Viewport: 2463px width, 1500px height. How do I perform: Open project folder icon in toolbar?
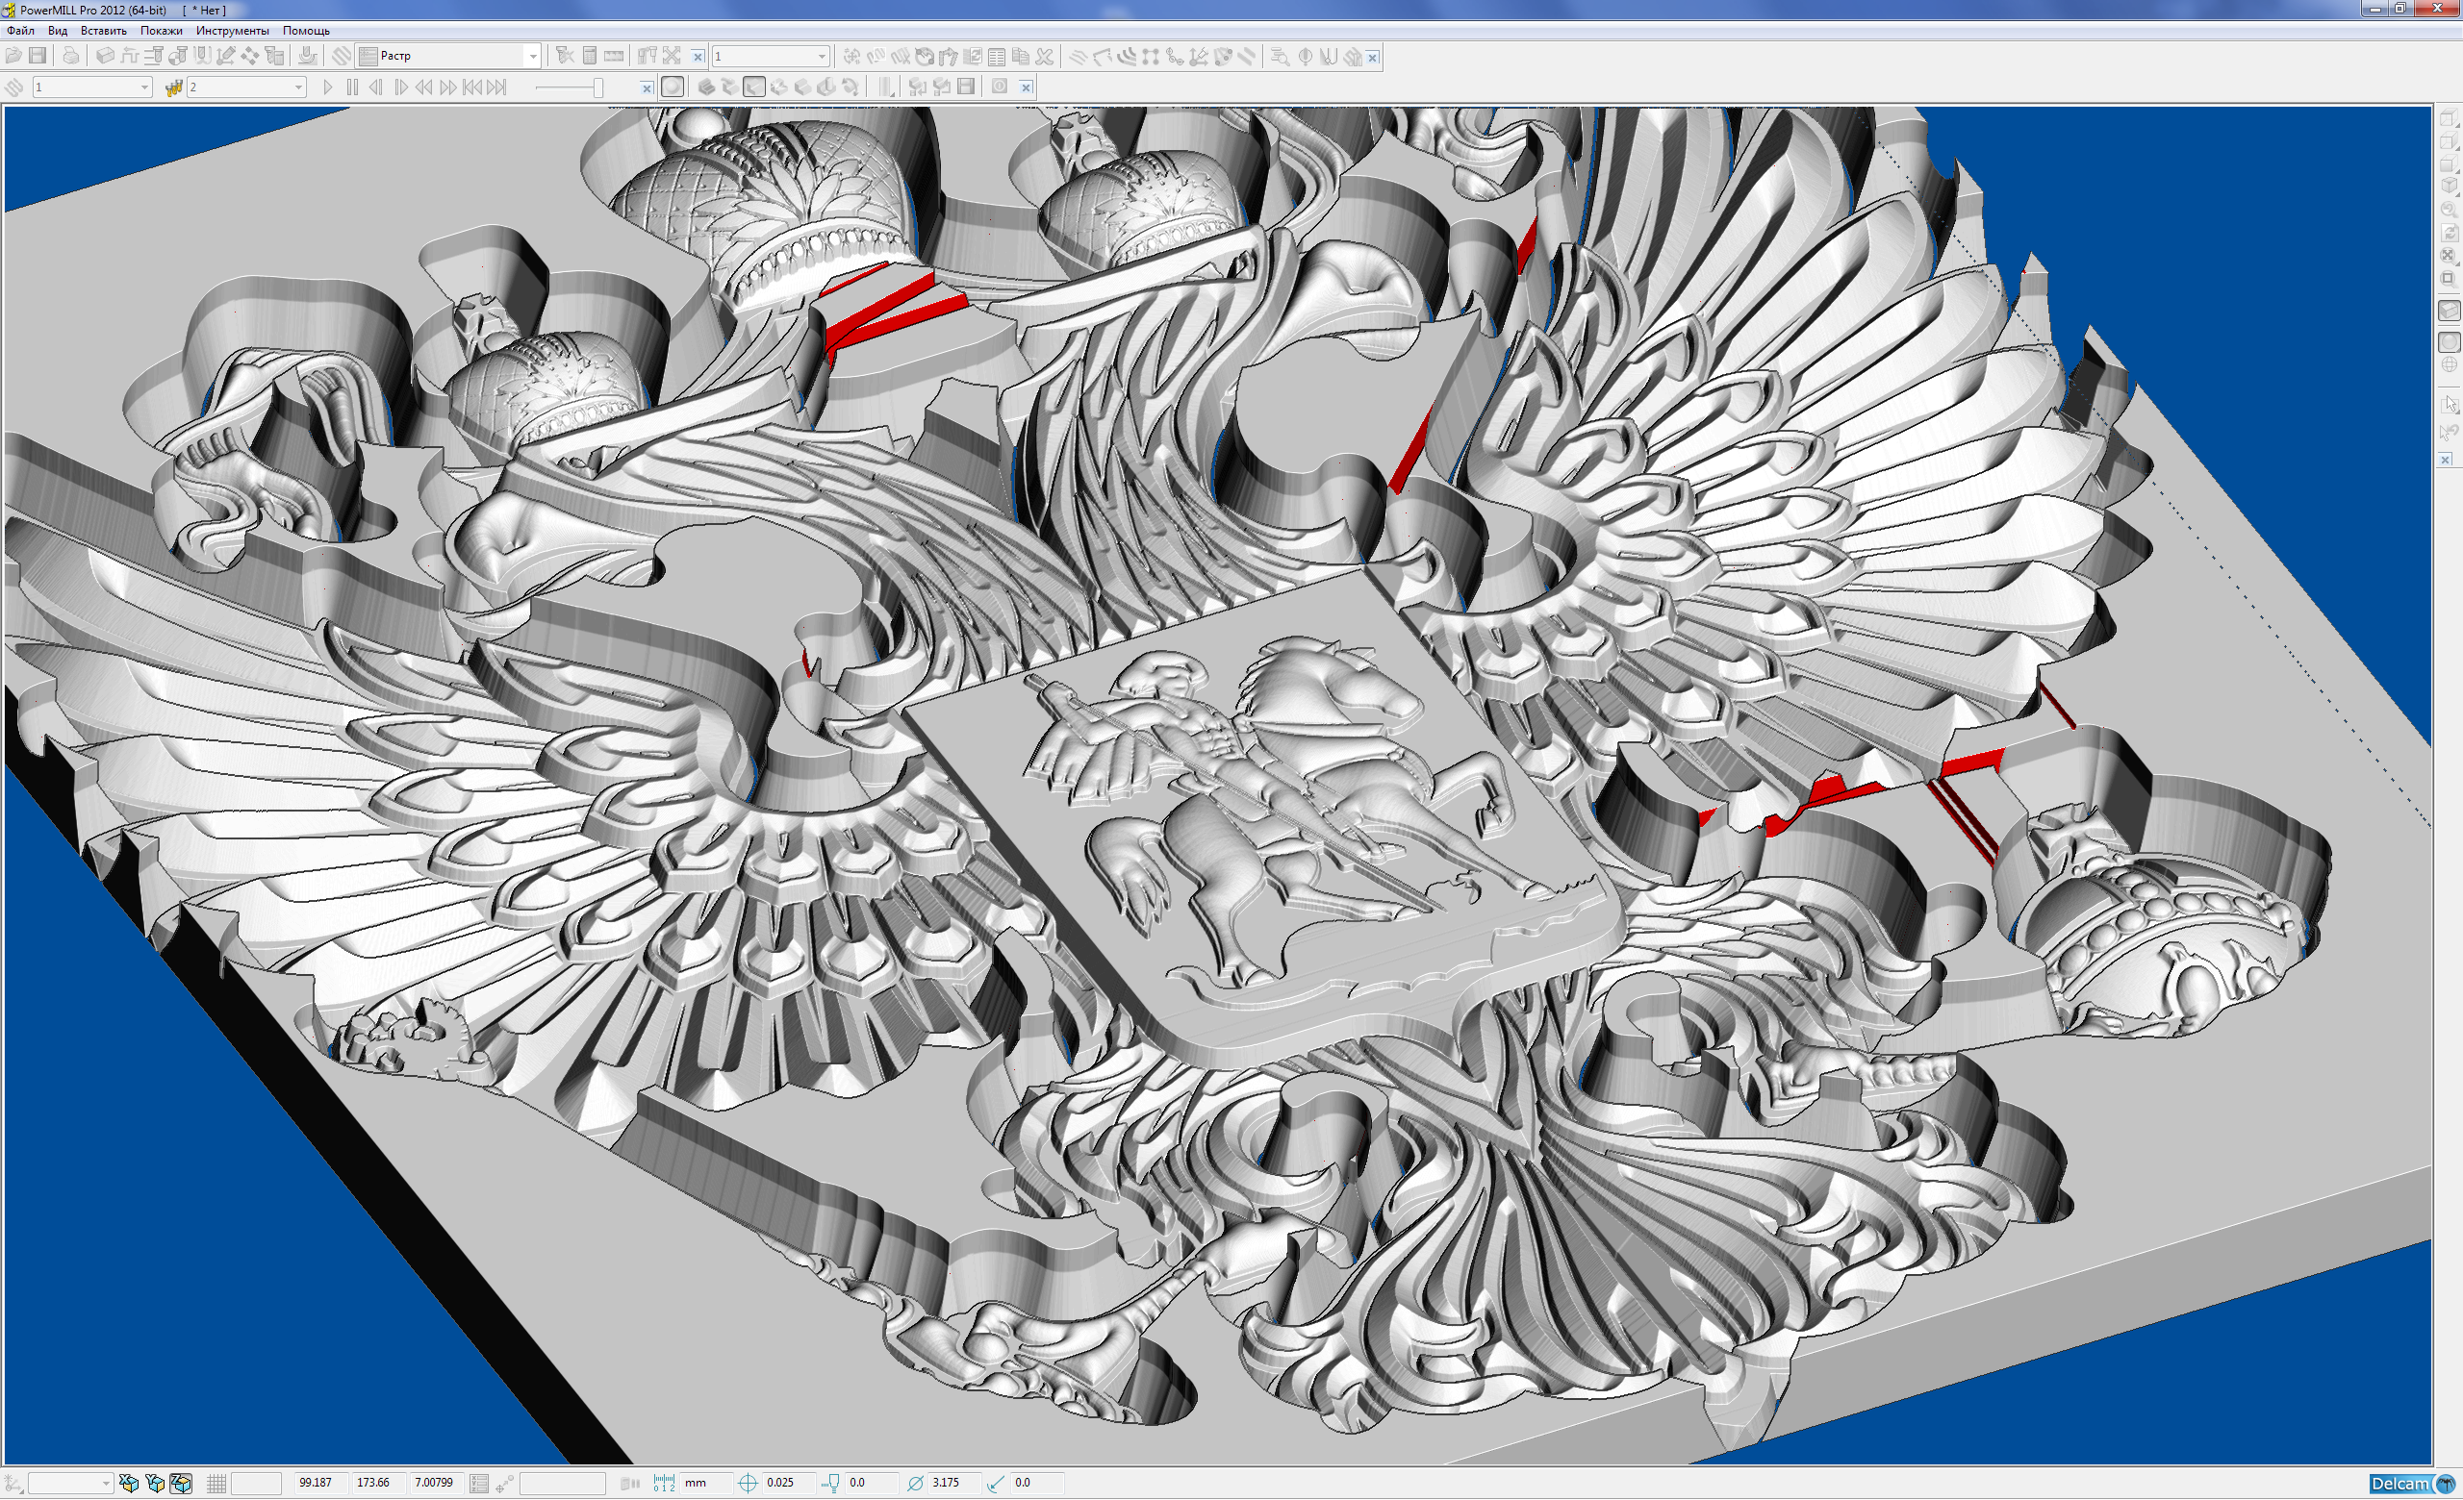pos(14,56)
